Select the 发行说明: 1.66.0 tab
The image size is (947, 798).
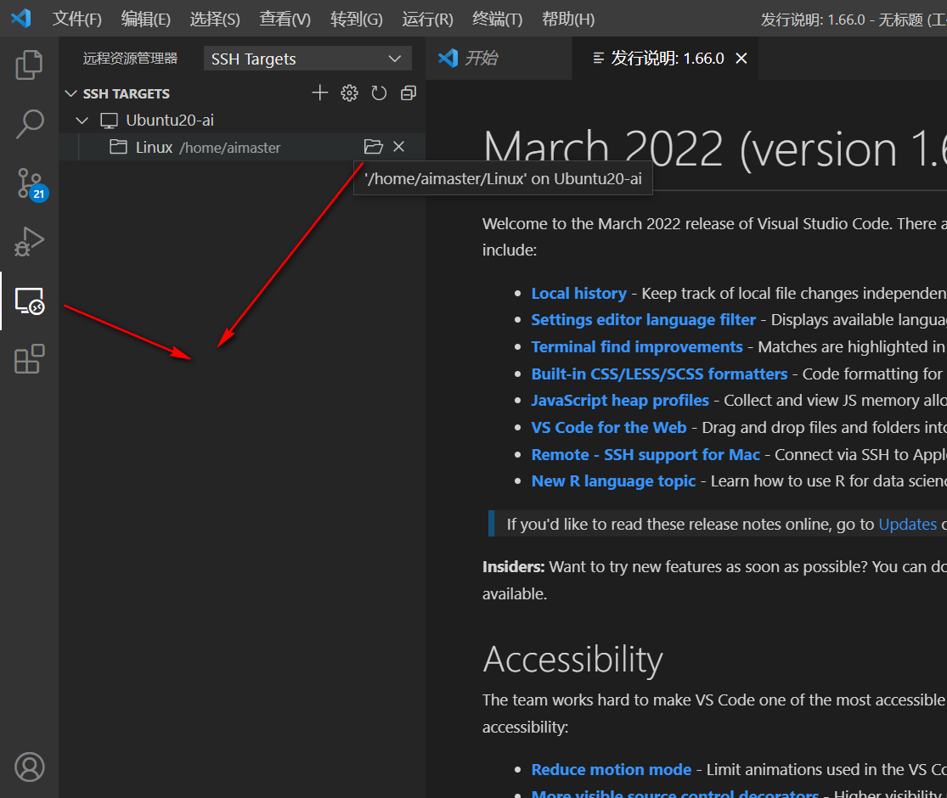666,58
